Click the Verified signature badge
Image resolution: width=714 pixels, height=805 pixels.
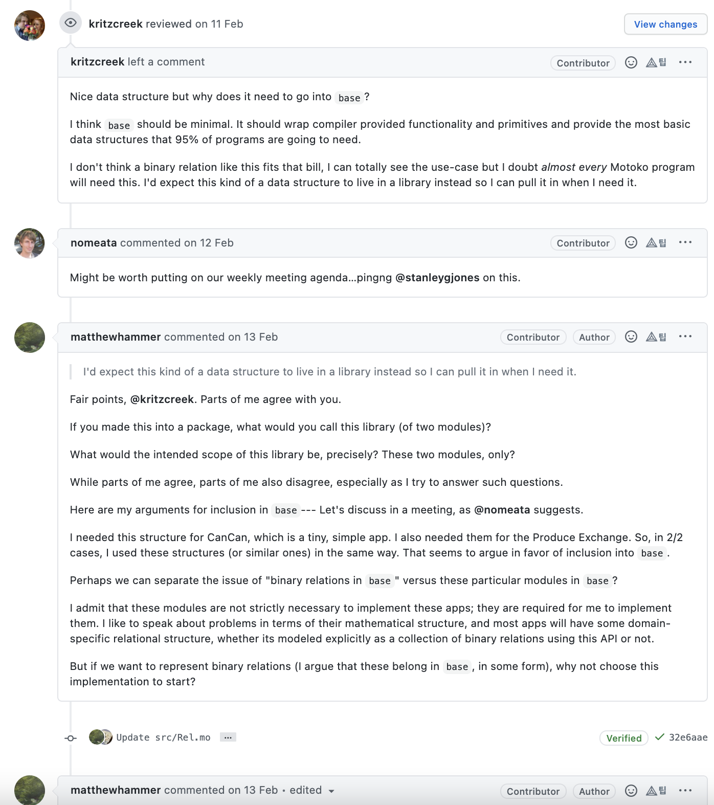click(624, 738)
